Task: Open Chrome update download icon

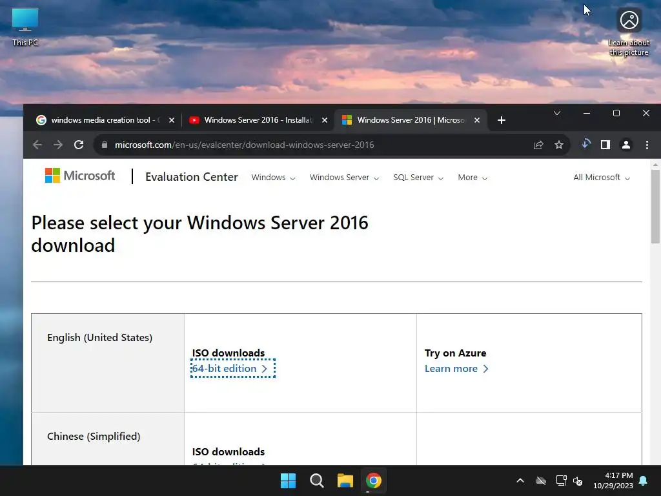Action: click(585, 144)
